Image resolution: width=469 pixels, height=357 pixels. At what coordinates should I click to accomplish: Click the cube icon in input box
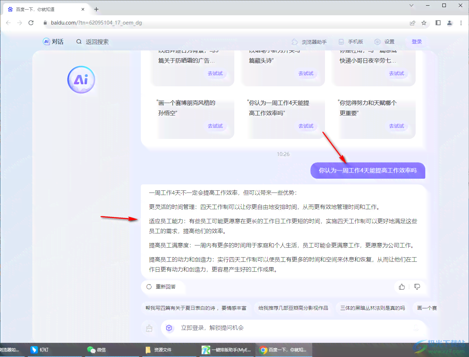169,328
